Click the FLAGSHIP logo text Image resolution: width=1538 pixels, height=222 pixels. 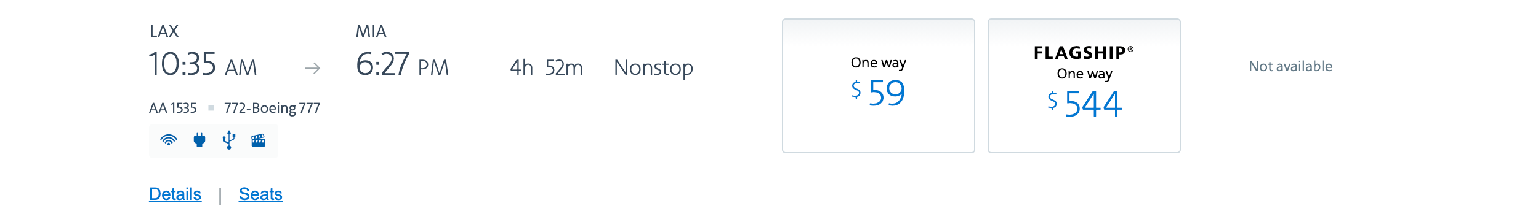click(x=1084, y=53)
